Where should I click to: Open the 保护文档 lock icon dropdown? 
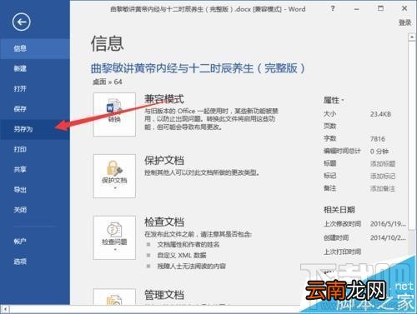[x=114, y=176]
